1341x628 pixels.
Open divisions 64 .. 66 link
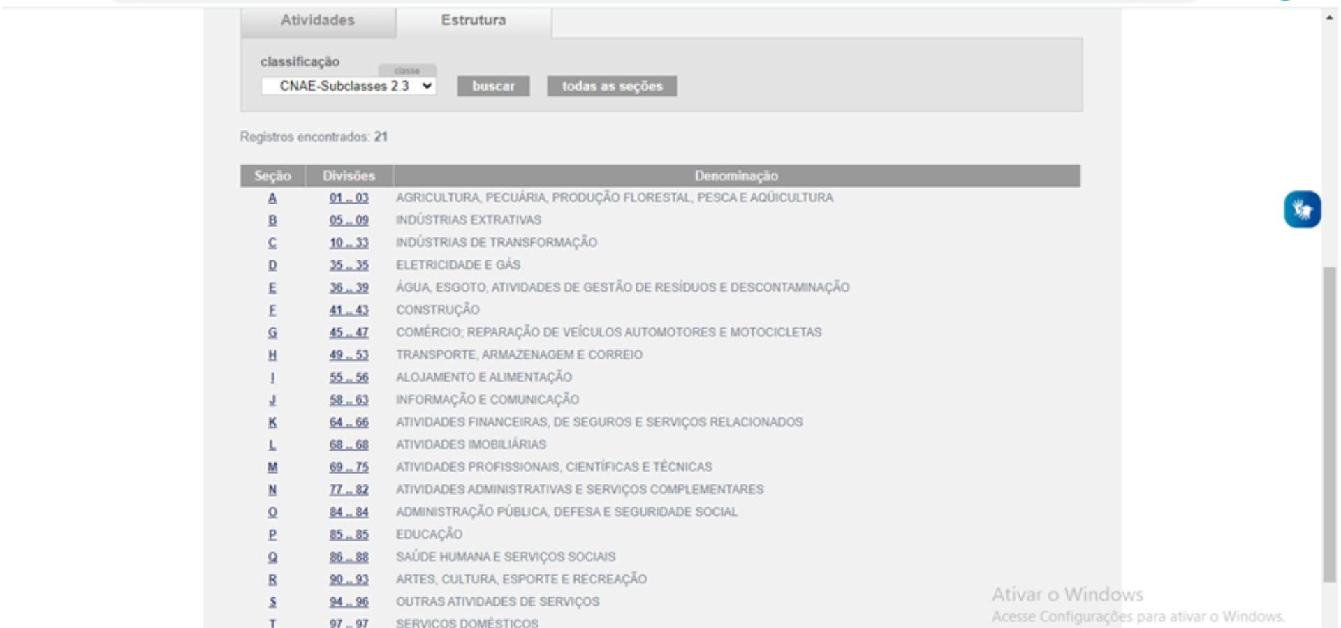(349, 422)
